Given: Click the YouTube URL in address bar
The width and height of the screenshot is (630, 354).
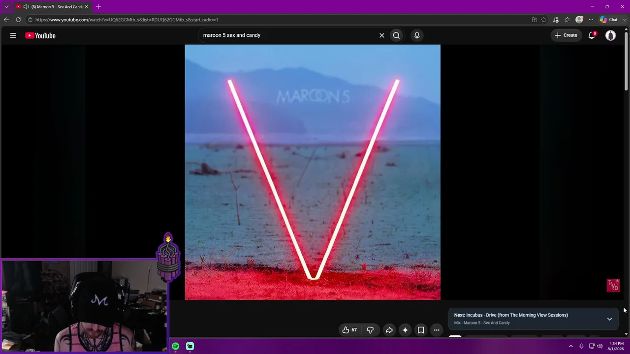Looking at the screenshot, I should (x=127, y=20).
